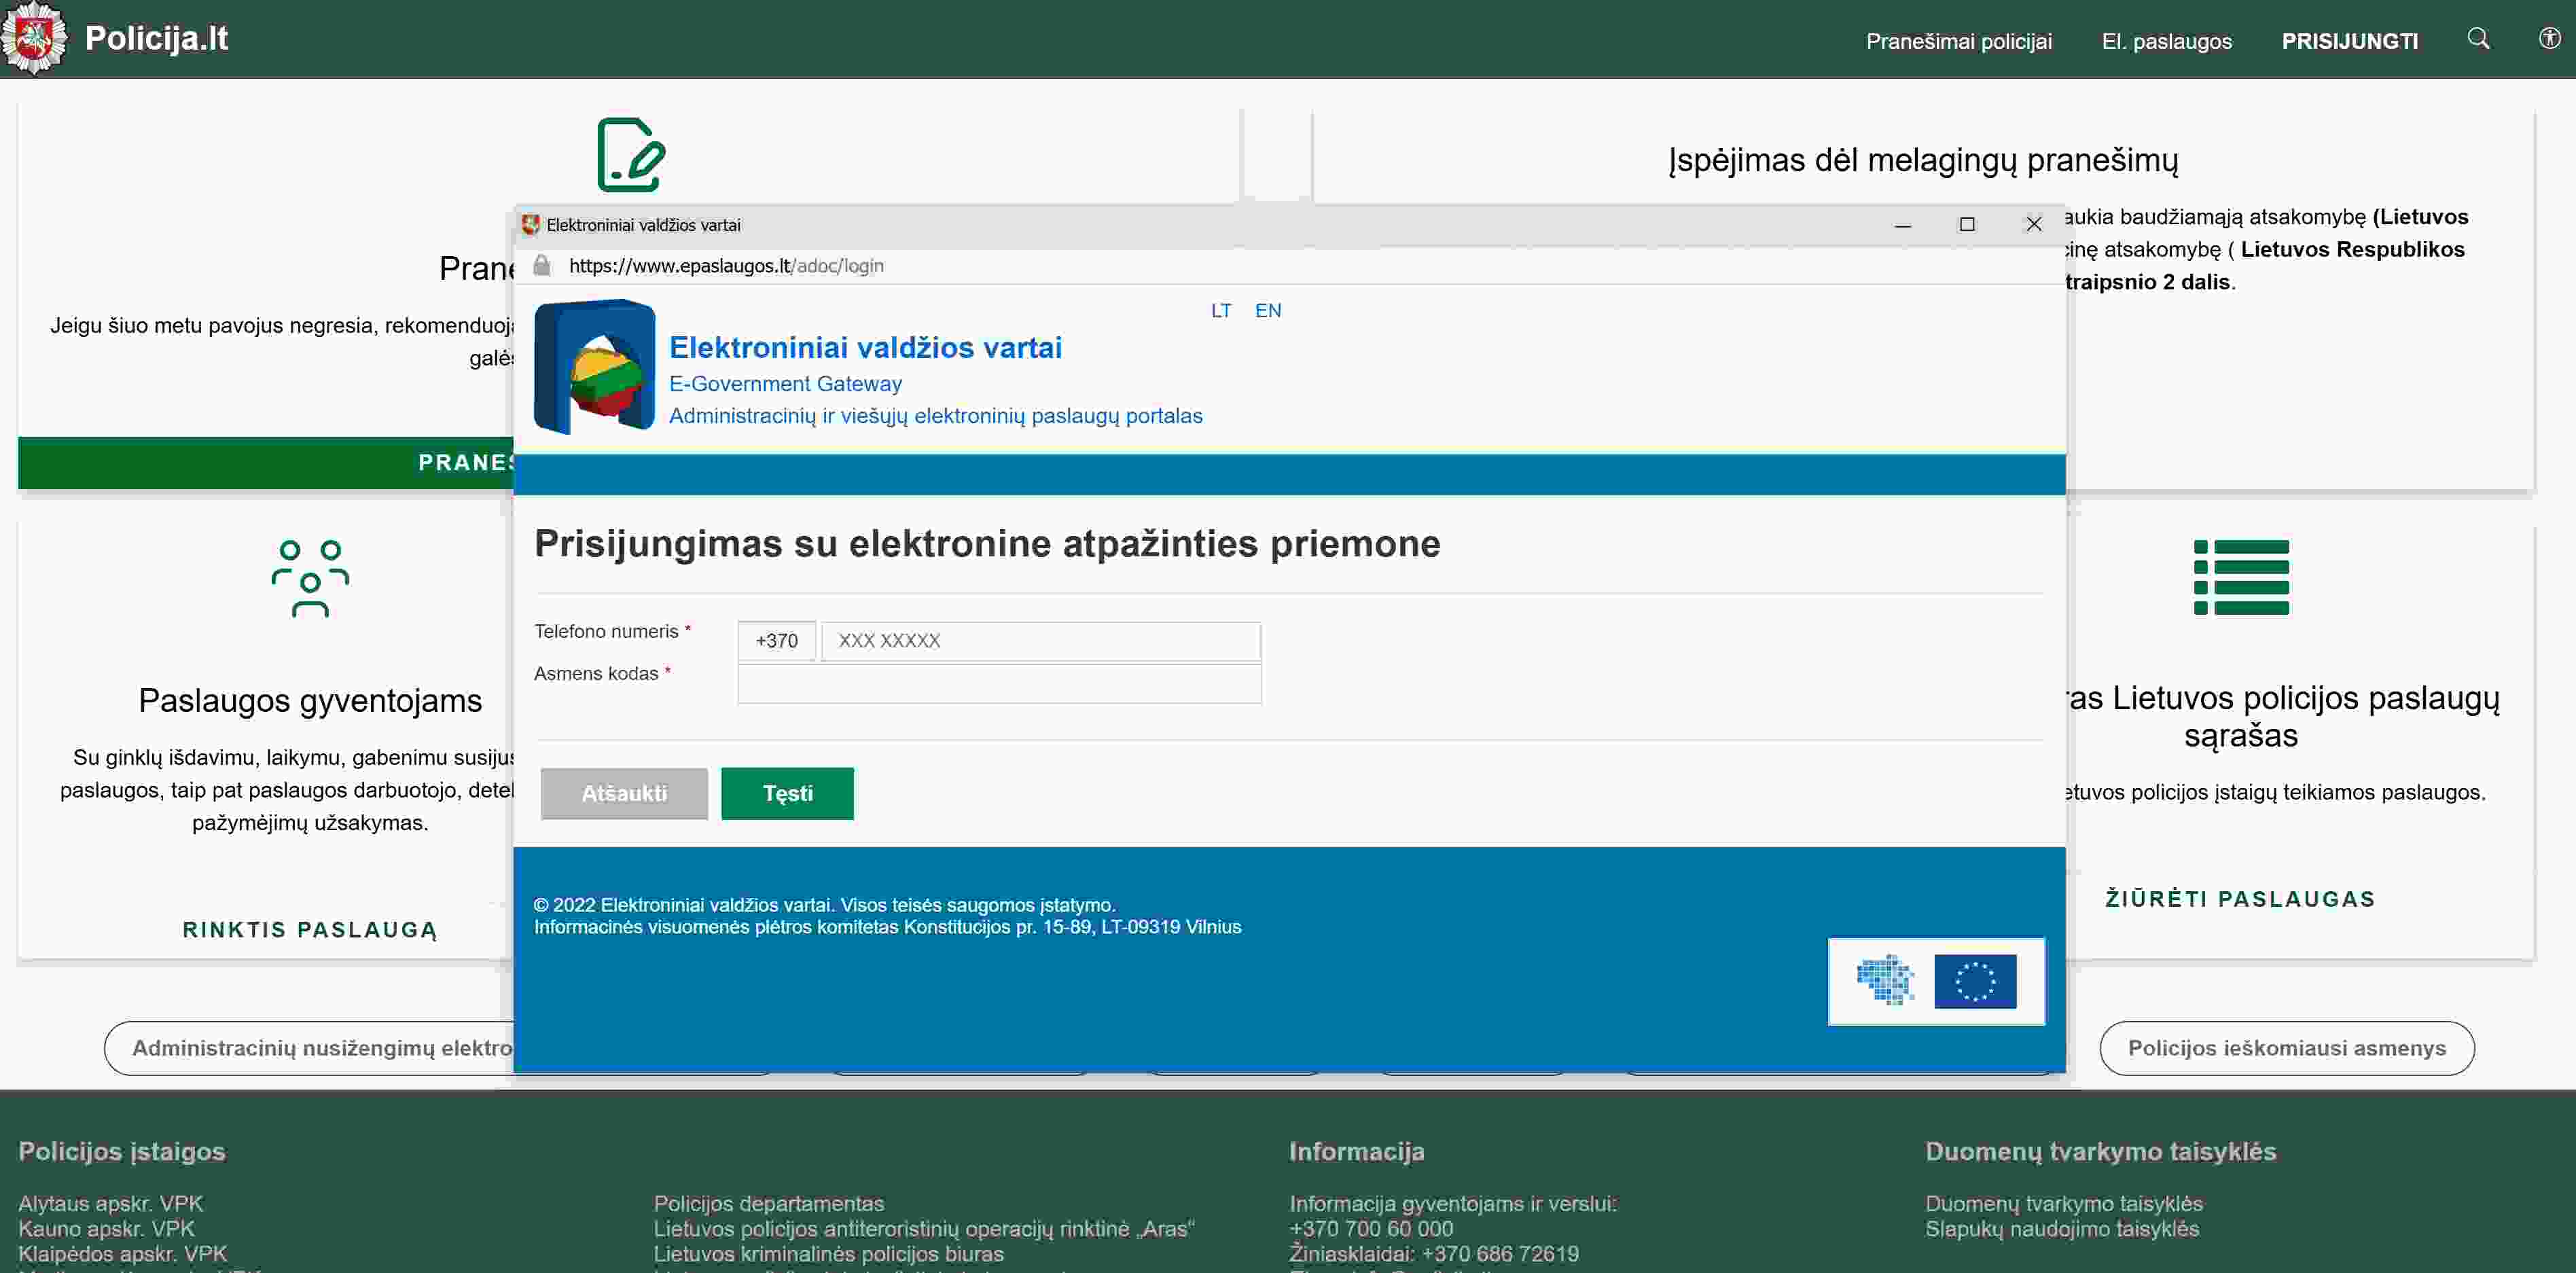This screenshot has width=2576, height=1273.
Task: Click the green Tęsti button
Action: [787, 794]
